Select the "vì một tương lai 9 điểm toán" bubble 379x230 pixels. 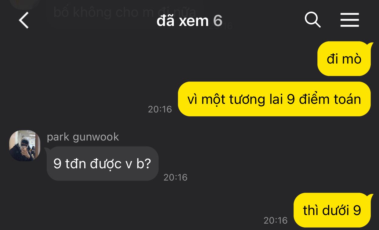[274, 99]
